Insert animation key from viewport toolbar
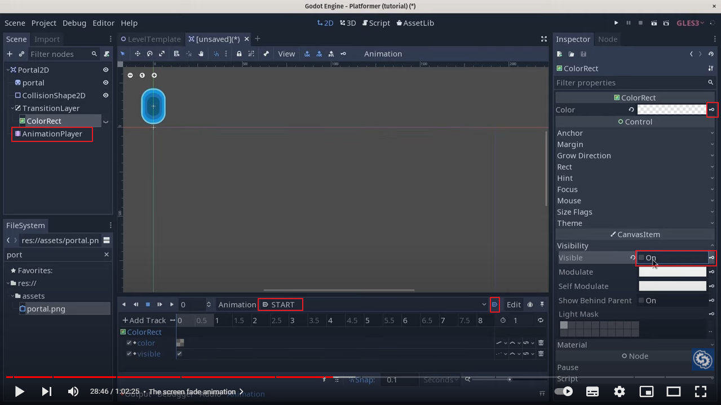Screen dimensions: 721x405 coord(343,54)
